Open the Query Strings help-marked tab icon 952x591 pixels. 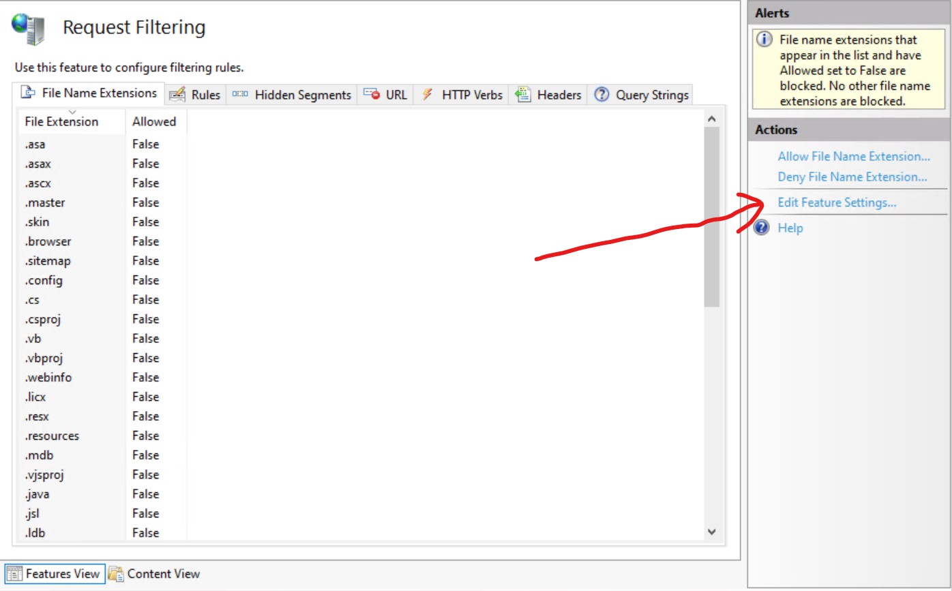pyautogui.click(x=602, y=95)
